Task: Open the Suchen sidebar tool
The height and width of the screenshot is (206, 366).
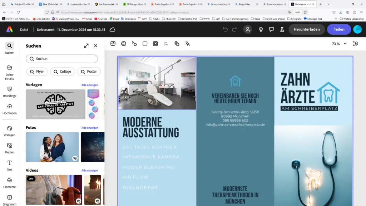Action: (9, 48)
